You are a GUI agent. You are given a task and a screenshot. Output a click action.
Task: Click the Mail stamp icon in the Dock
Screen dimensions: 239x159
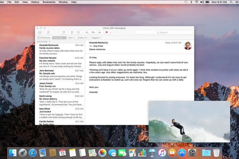tap(42, 152)
